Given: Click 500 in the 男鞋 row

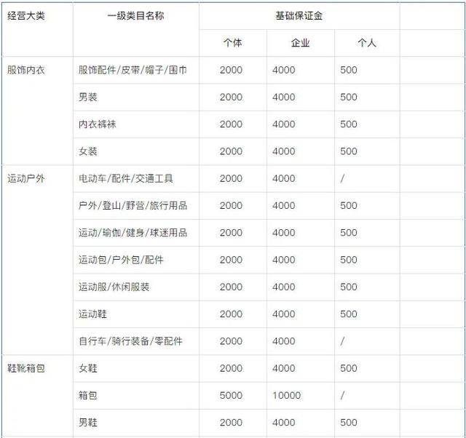Looking at the screenshot, I should pos(349,423).
